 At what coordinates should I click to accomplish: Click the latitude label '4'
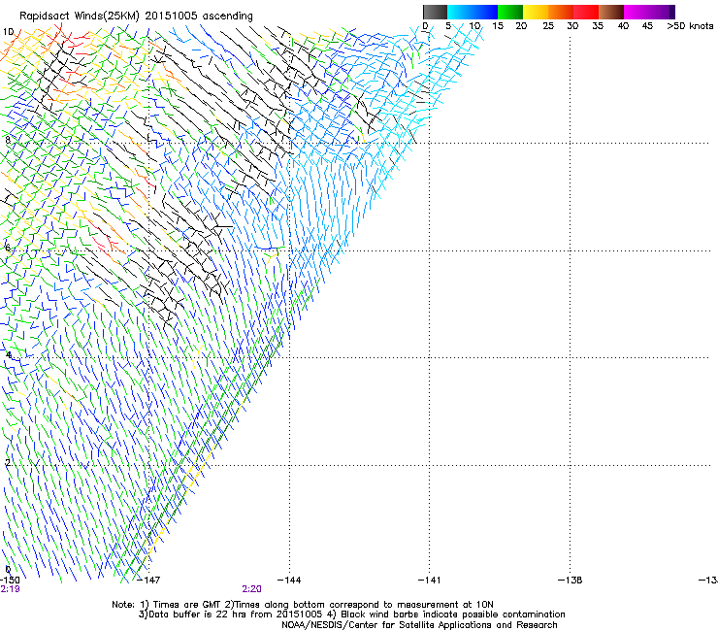pos(8,355)
